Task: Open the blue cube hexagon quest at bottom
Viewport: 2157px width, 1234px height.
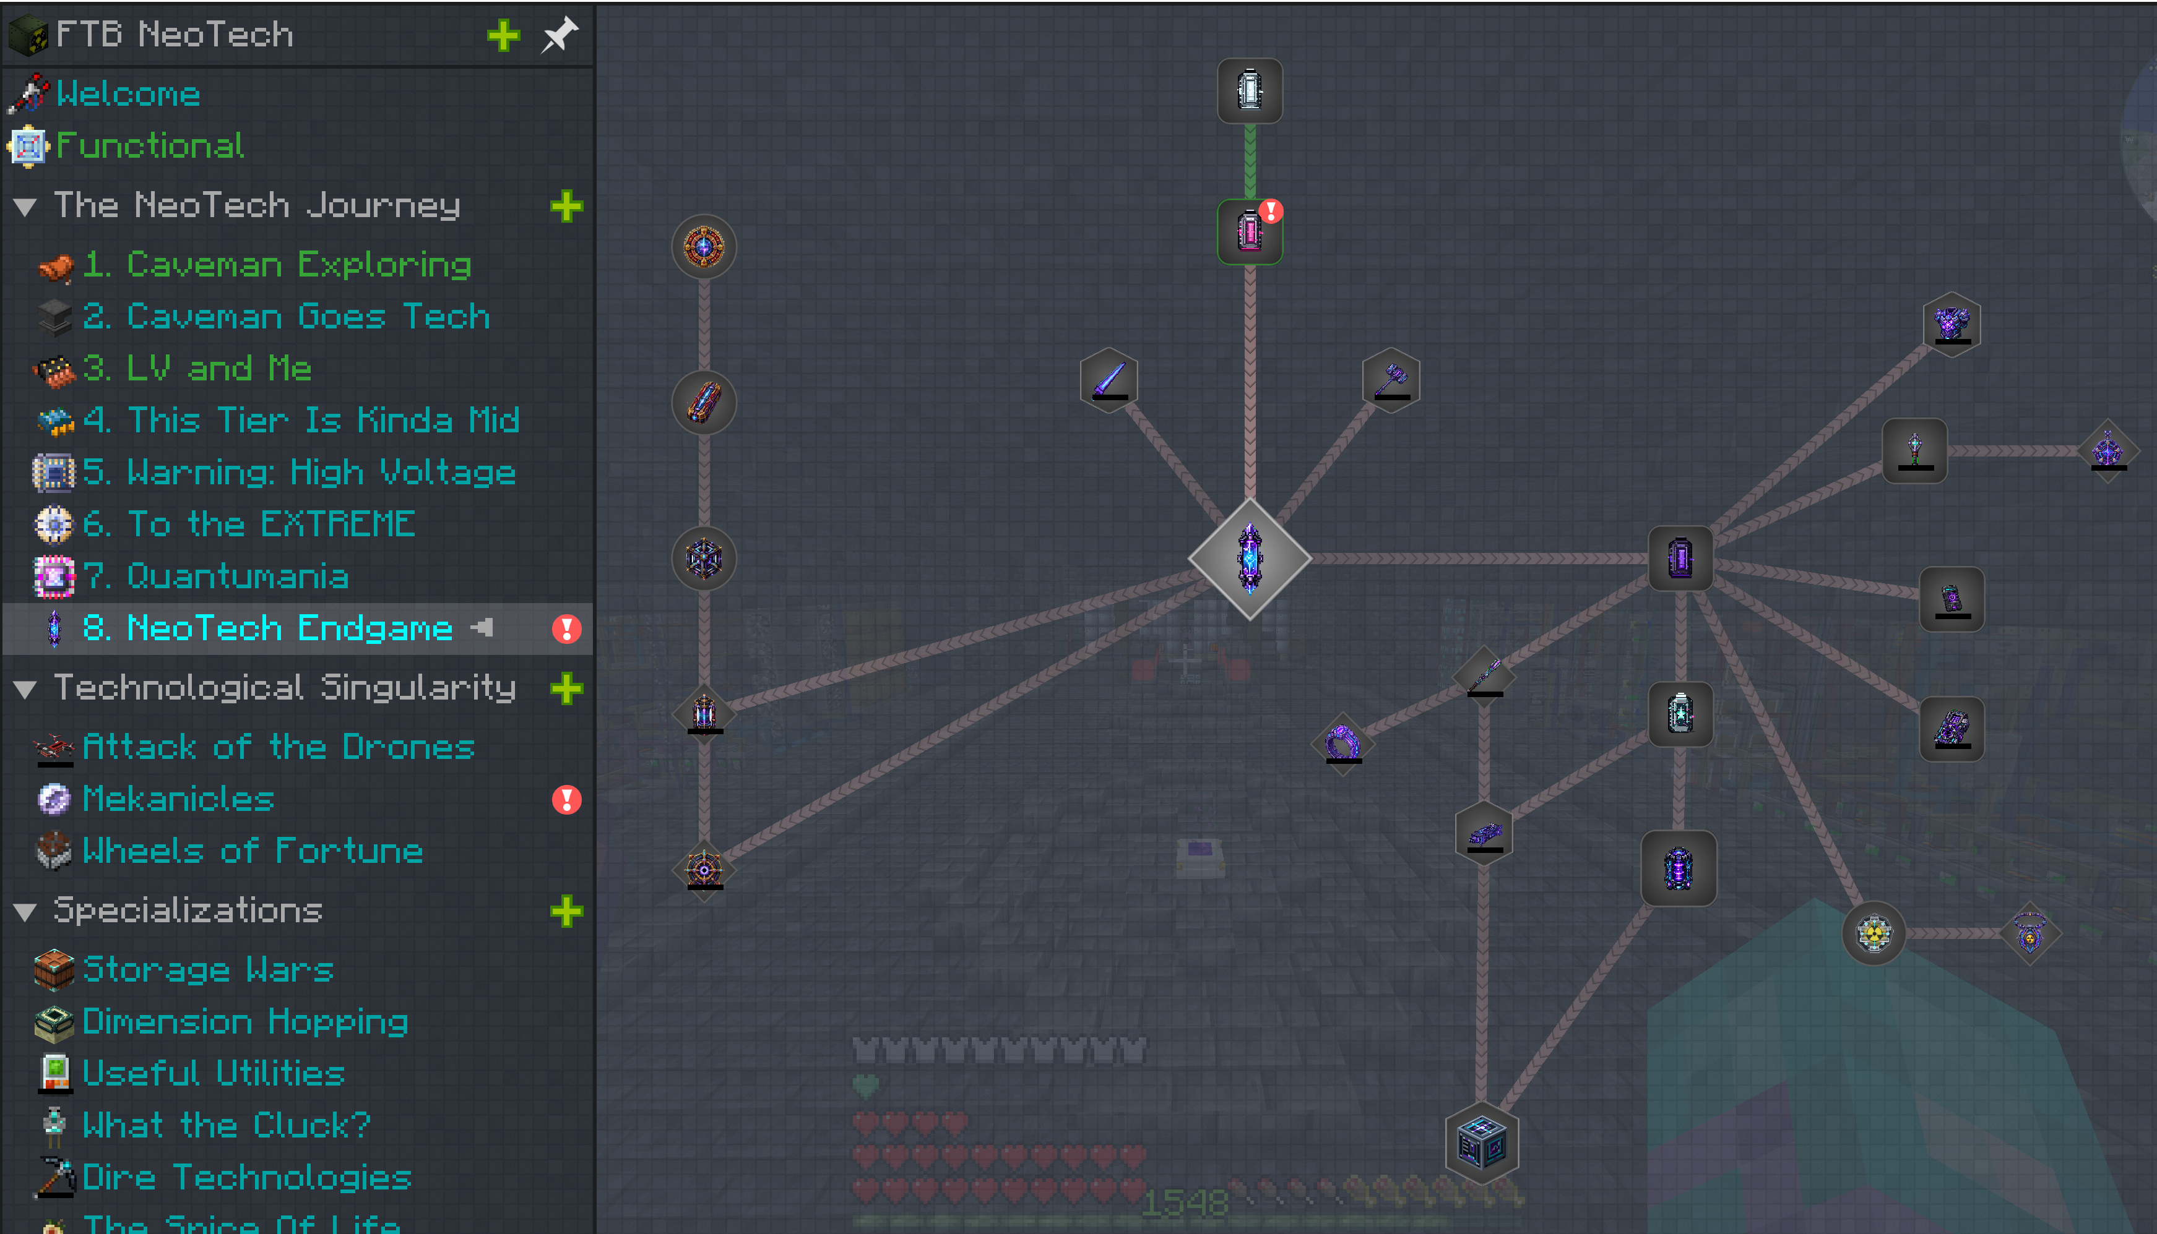Action: tap(1481, 1144)
